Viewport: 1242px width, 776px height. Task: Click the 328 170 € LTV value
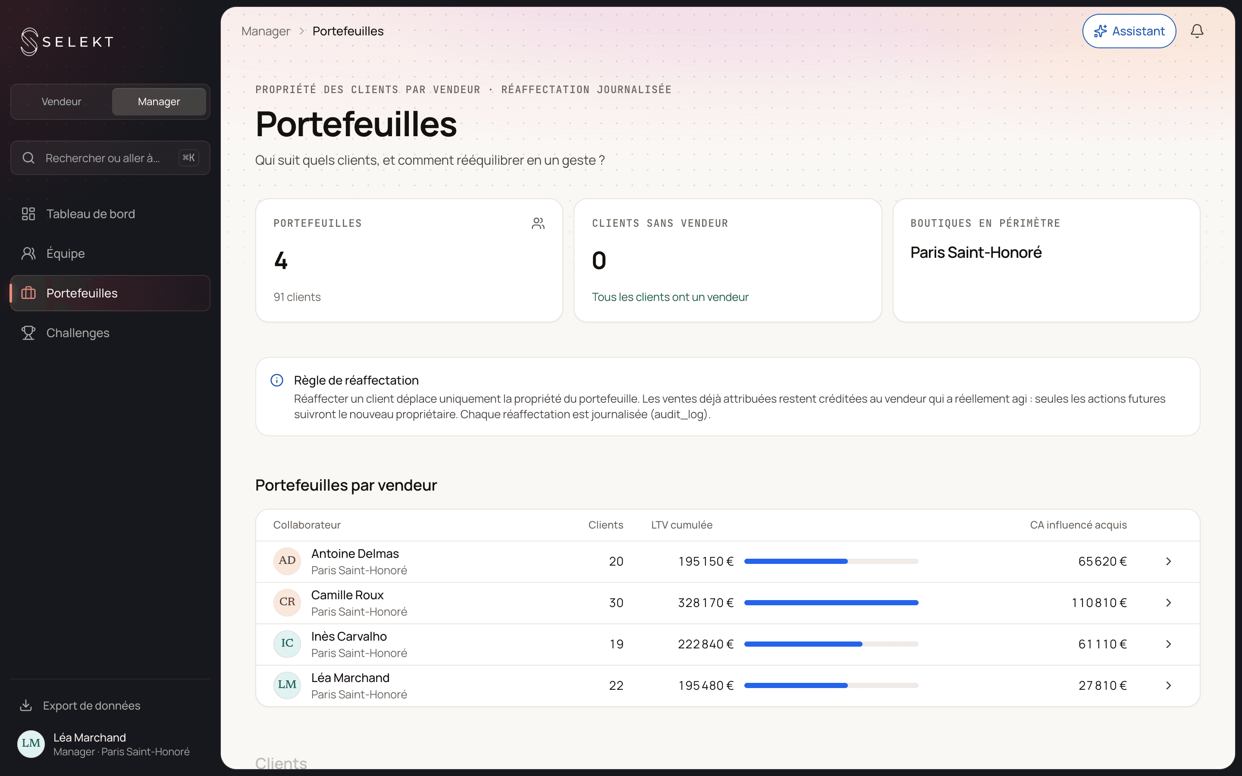(x=706, y=603)
